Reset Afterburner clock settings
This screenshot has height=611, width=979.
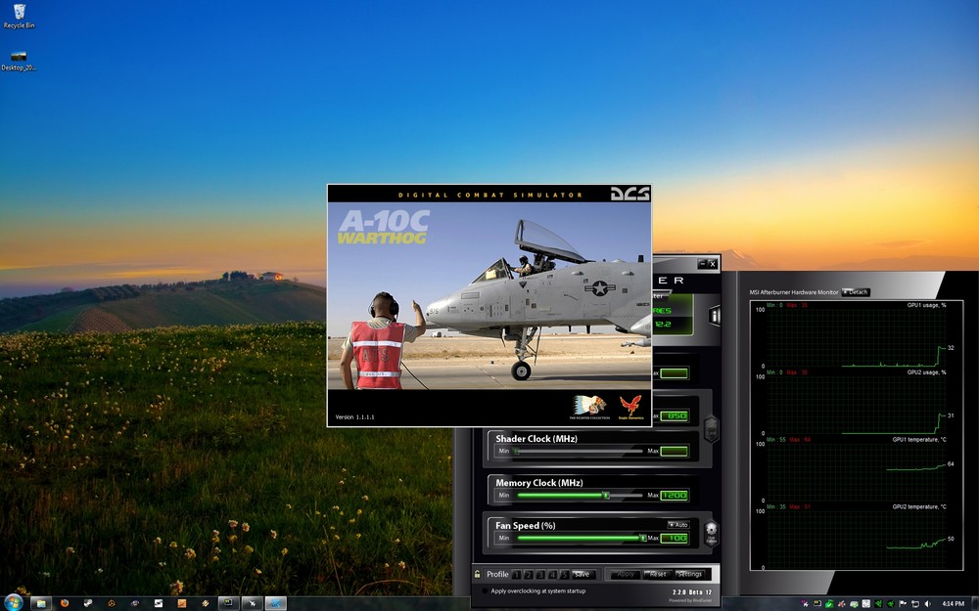point(658,574)
